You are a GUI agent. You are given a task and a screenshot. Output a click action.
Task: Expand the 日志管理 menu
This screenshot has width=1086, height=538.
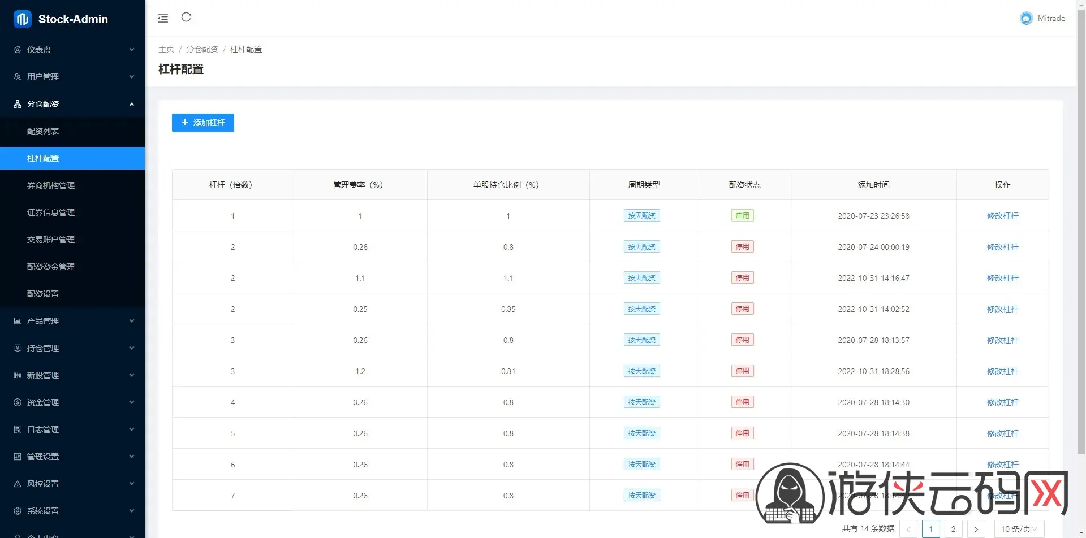pos(72,429)
